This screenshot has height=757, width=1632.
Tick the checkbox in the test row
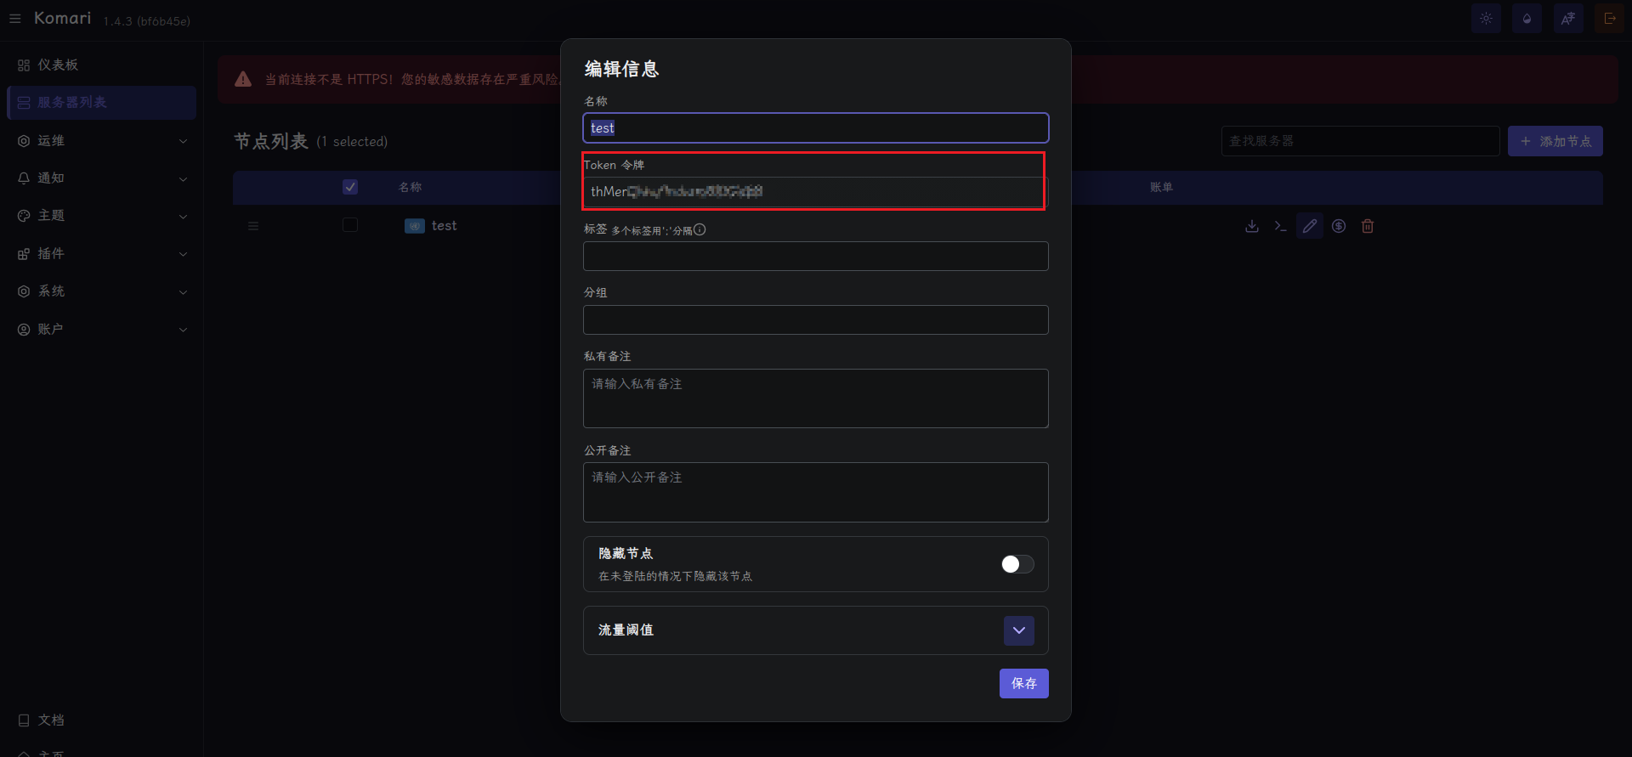350,225
